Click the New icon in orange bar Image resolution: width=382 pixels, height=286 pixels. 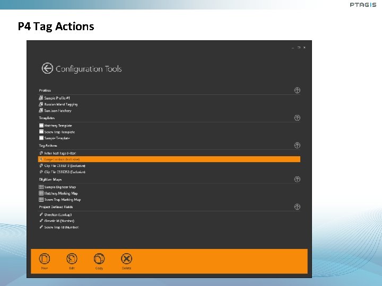tap(45, 259)
